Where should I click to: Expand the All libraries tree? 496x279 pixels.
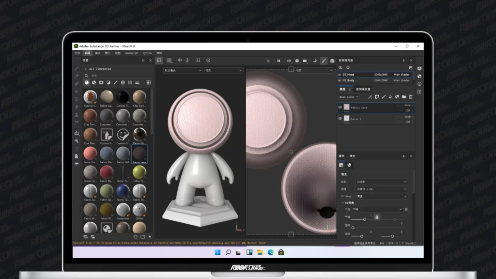[86, 69]
